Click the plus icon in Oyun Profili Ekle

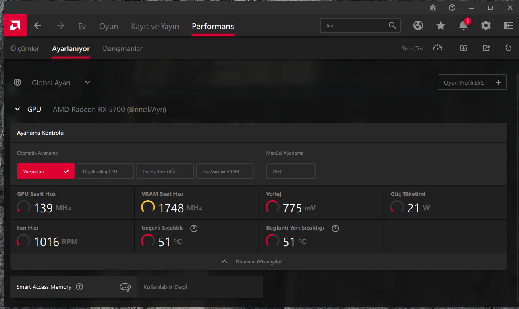[498, 82]
